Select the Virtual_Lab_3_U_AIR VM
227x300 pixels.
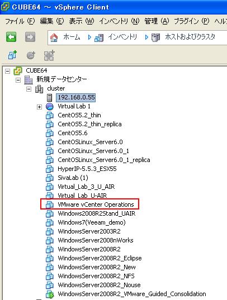86,187
